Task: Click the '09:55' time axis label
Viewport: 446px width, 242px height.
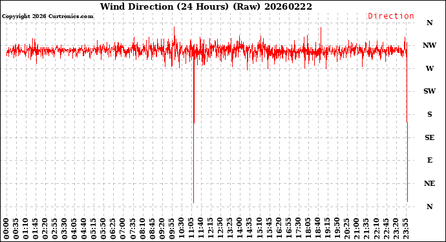Action: [172, 229]
